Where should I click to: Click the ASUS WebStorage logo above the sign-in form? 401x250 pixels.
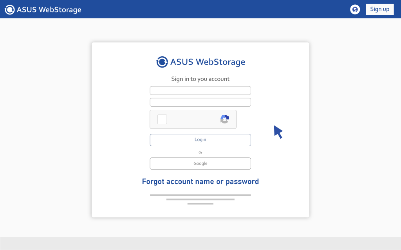pos(200,62)
